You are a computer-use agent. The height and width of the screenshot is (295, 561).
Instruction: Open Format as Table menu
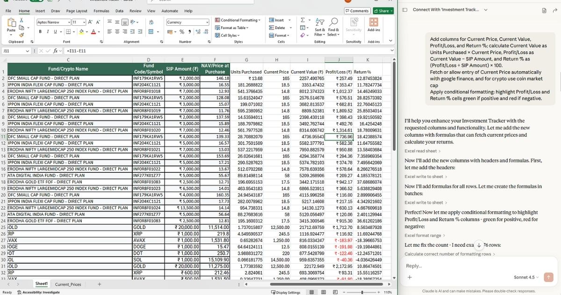point(232,28)
